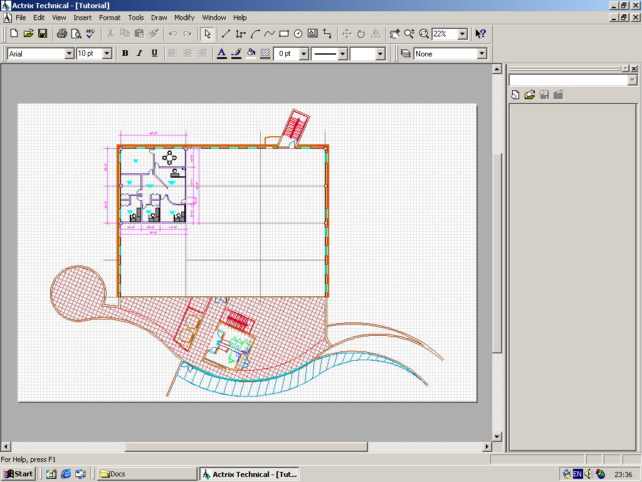Viewport: 642px width, 482px height.
Task: Open the Arial font name dropdown
Action: (x=69, y=54)
